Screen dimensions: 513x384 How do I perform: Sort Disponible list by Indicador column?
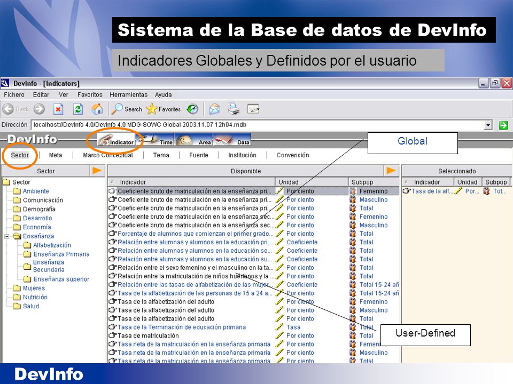[191, 182]
